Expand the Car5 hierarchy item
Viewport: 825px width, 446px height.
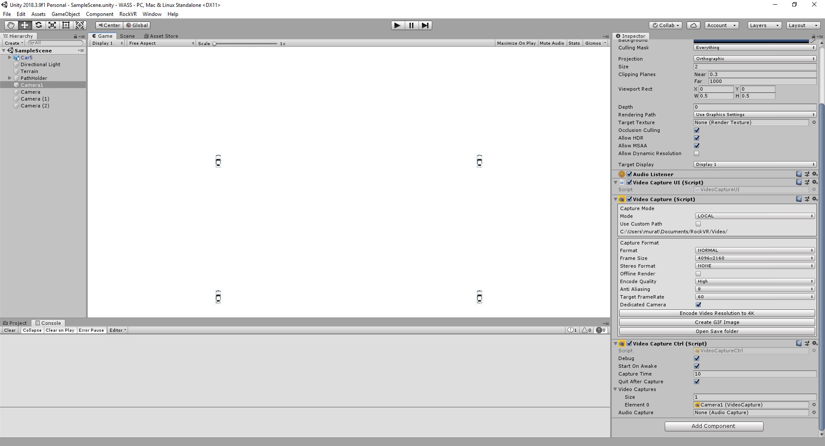[9, 58]
